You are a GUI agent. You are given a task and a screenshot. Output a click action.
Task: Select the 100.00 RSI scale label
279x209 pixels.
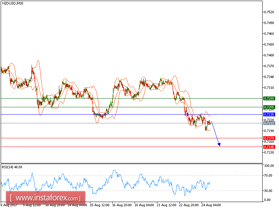point(268,165)
